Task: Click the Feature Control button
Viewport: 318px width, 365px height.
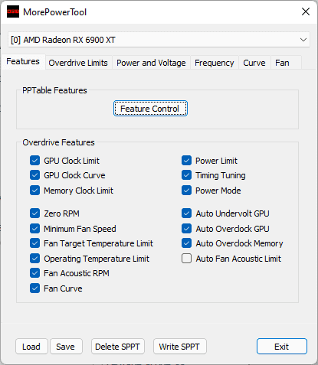Action: (x=150, y=109)
